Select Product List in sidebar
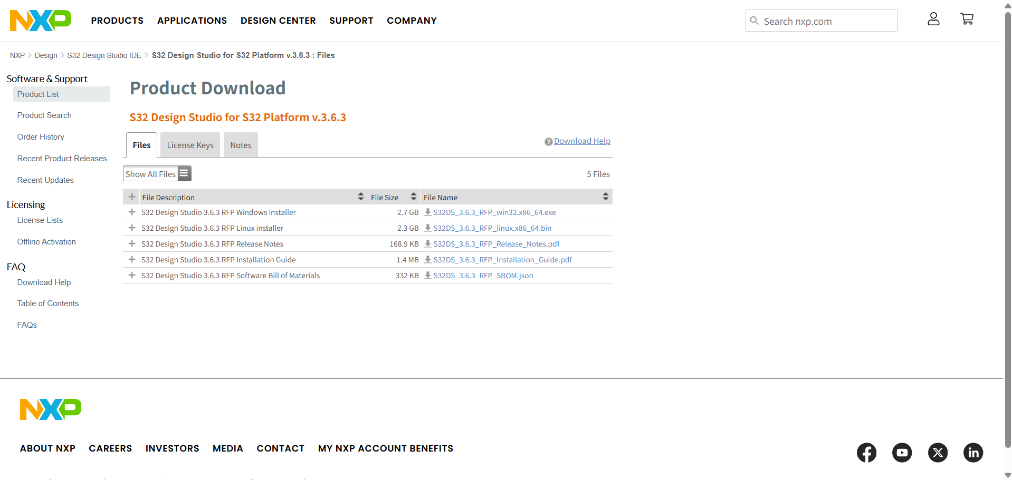 (61, 94)
